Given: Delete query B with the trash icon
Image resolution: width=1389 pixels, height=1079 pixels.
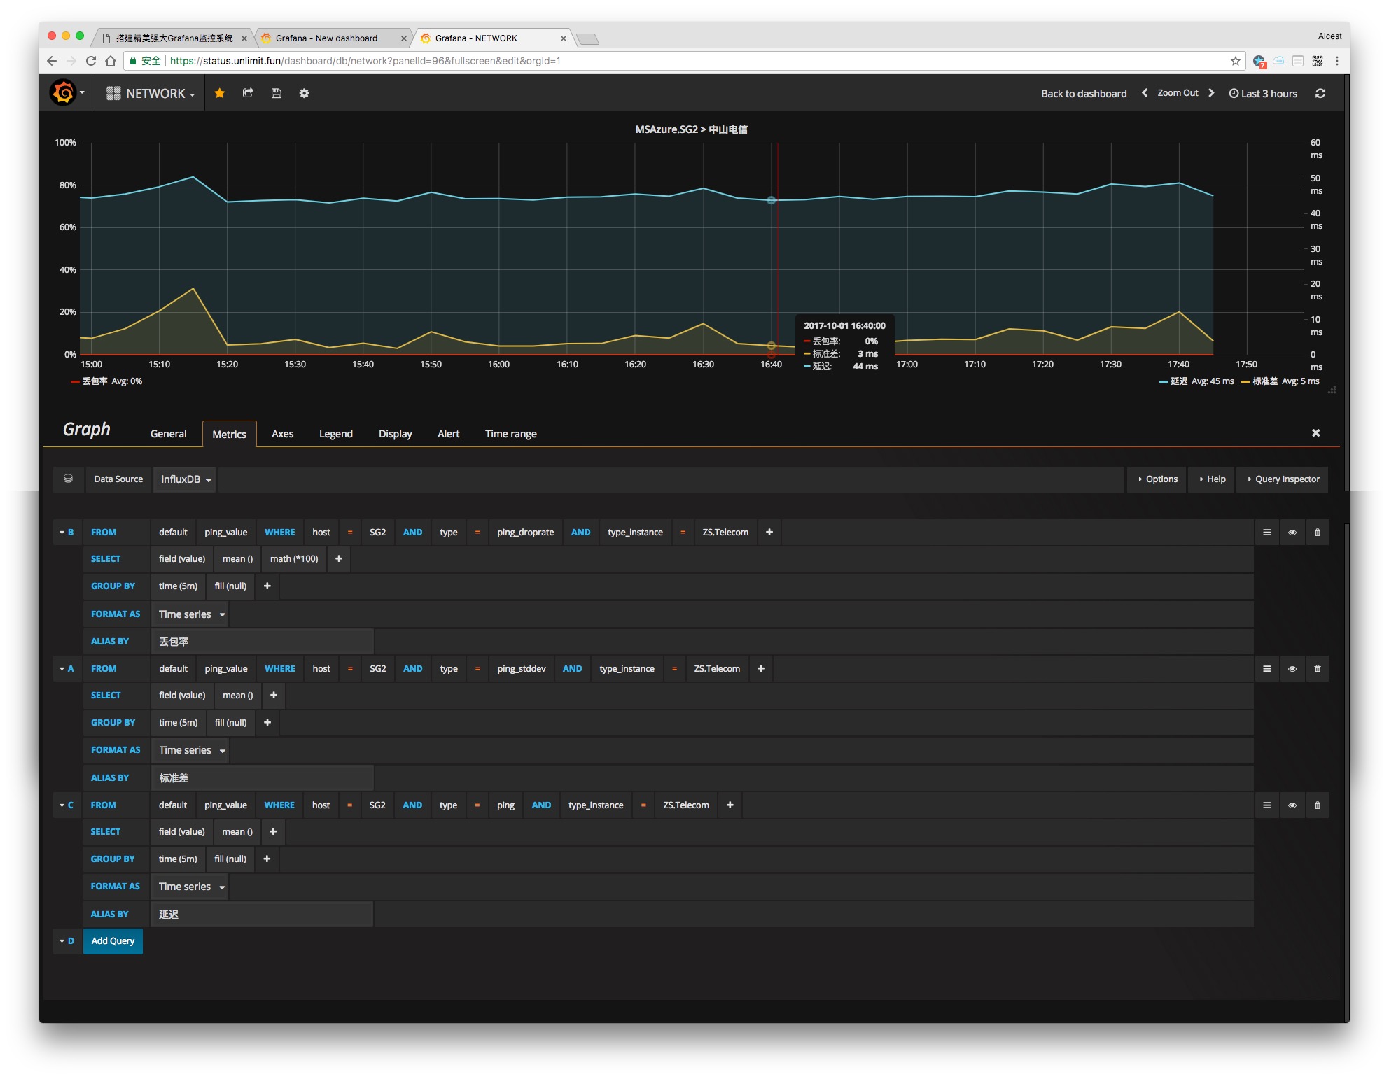Looking at the screenshot, I should coord(1318,533).
